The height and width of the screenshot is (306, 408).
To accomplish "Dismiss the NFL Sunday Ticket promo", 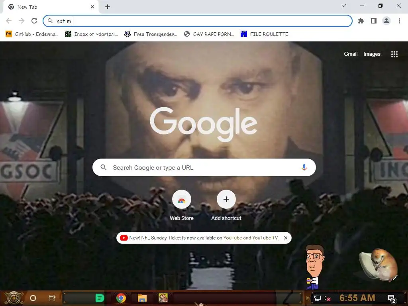I will [x=285, y=238].
